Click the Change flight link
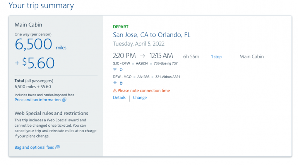Image resolution: width=298 pixels, height=165 pixels. [140, 98]
